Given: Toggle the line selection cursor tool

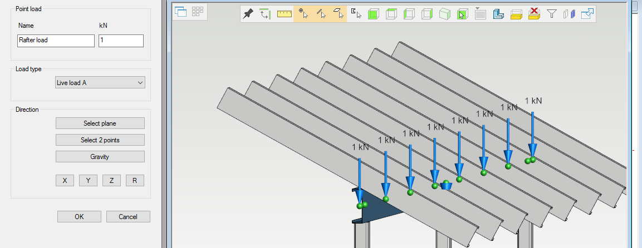Looking at the screenshot, I should 320,14.
